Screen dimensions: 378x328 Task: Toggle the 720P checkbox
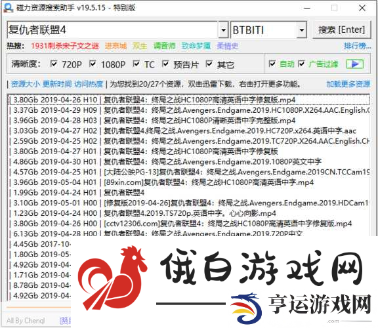pyautogui.click(x=54, y=64)
